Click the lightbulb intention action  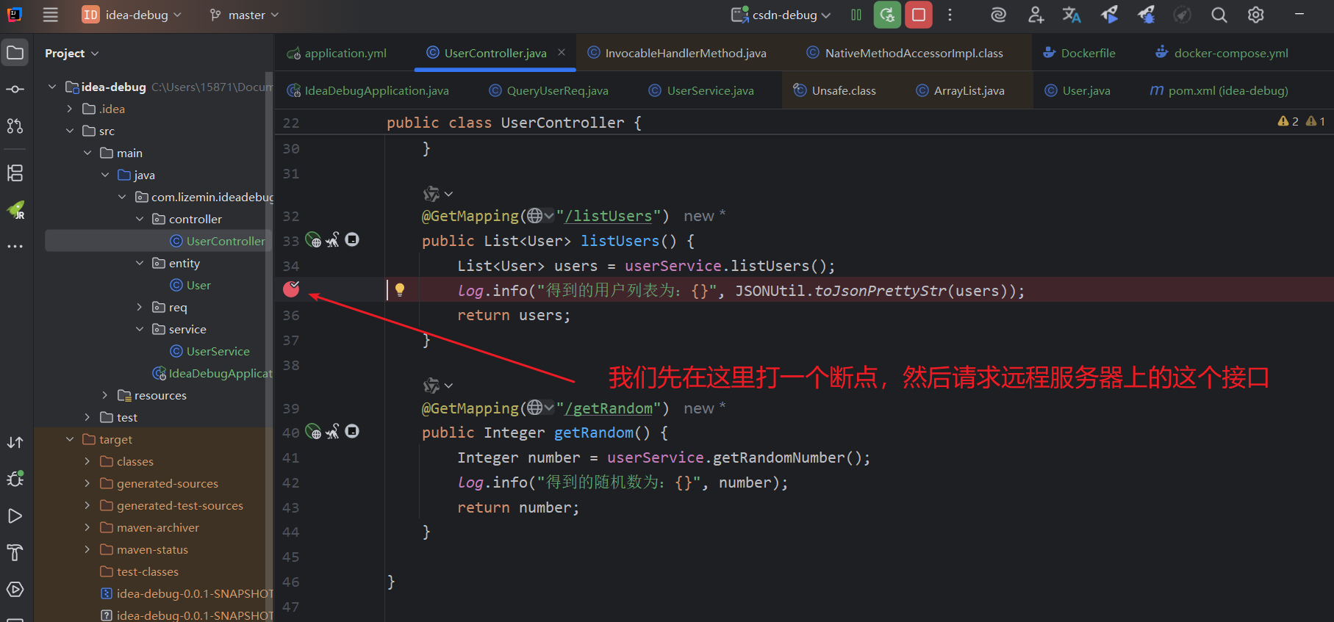[x=400, y=290]
